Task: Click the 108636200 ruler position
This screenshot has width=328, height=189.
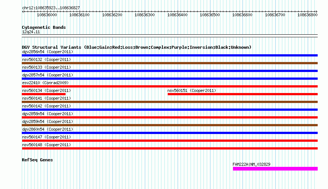Action: 112,15
